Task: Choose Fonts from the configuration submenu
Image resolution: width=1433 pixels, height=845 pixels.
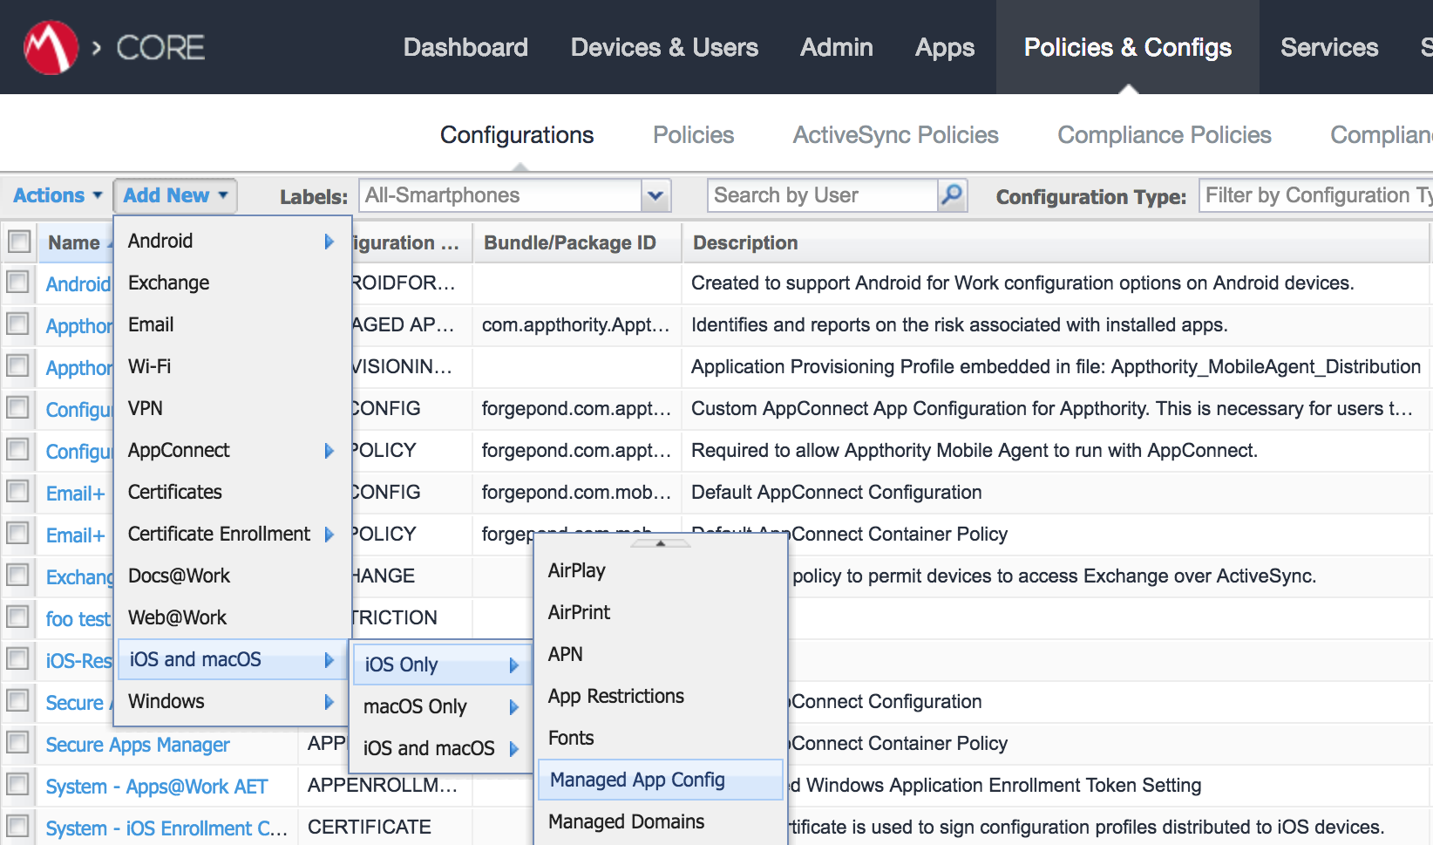Action: (x=571, y=737)
